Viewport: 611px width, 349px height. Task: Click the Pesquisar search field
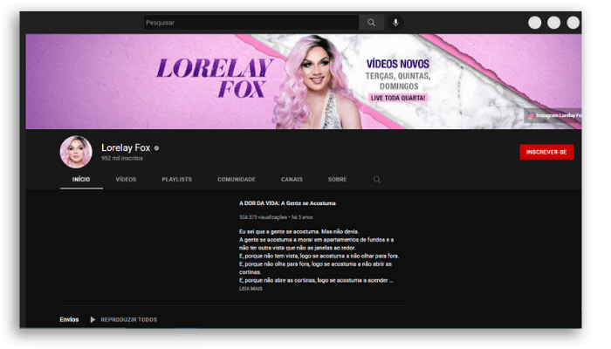click(251, 23)
